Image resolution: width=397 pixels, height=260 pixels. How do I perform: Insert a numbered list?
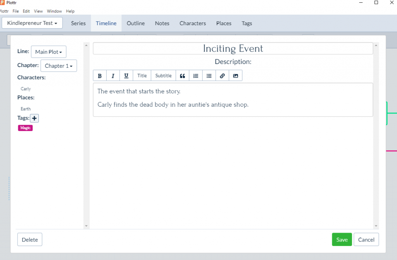click(196, 76)
